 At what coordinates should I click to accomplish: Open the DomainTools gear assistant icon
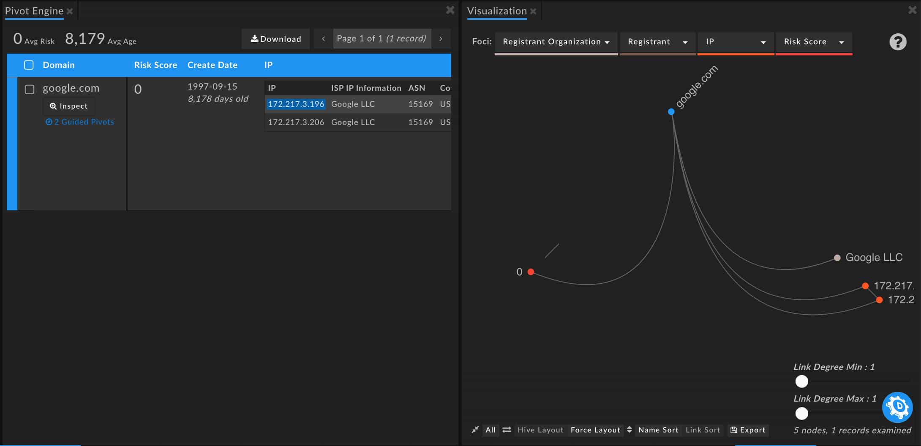click(x=897, y=407)
